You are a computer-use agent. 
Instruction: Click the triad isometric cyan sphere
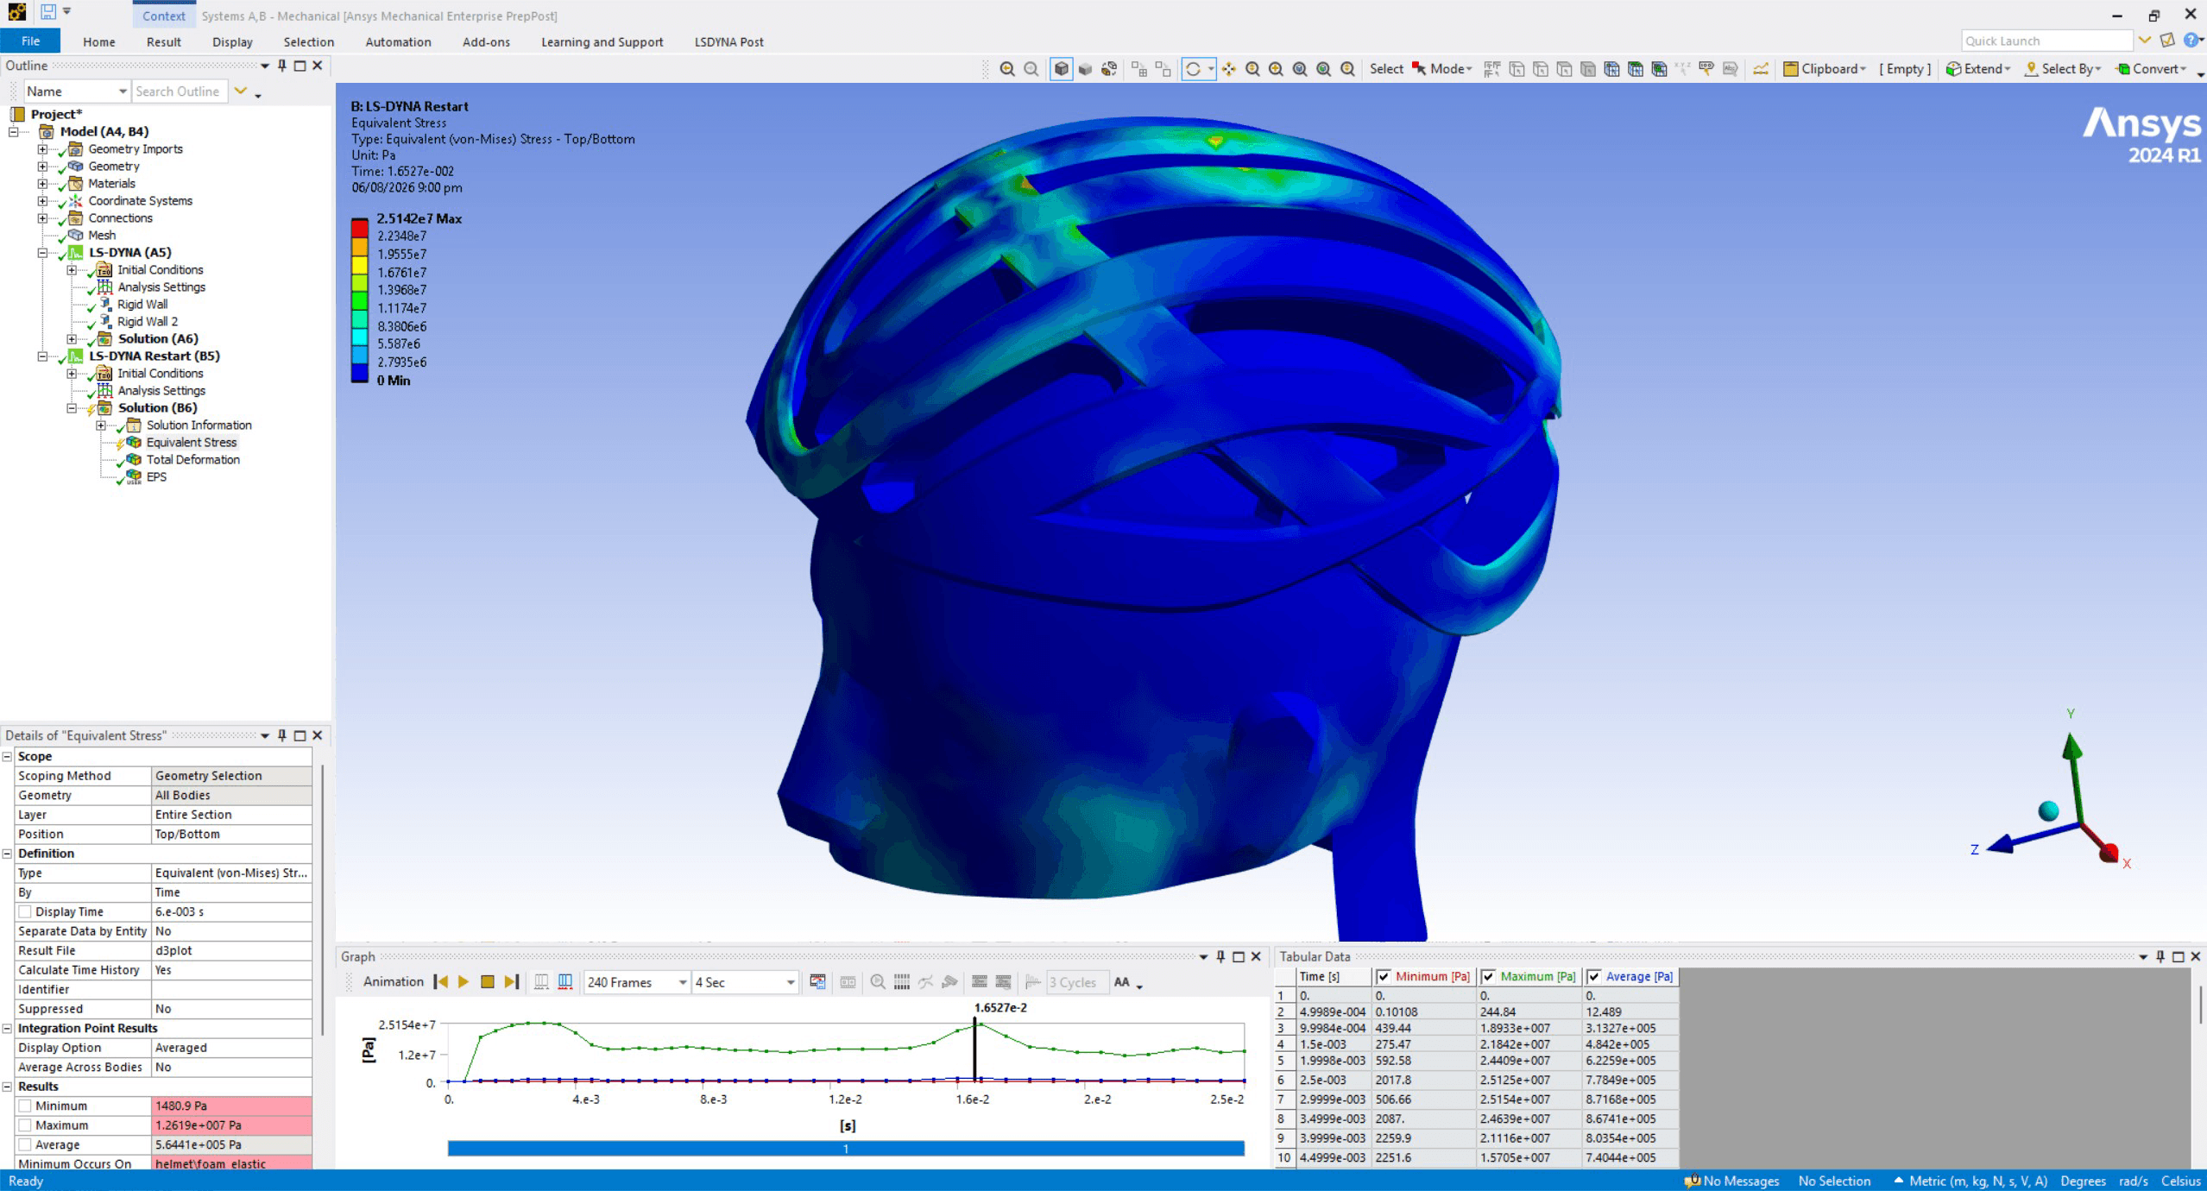point(2048,811)
